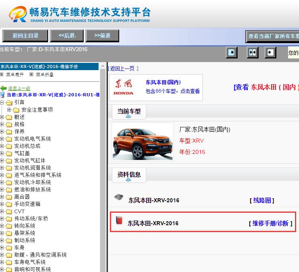The height and width of the screenshot is (272, 299).
Task: Click the <<后退 button
Action: 67,36
